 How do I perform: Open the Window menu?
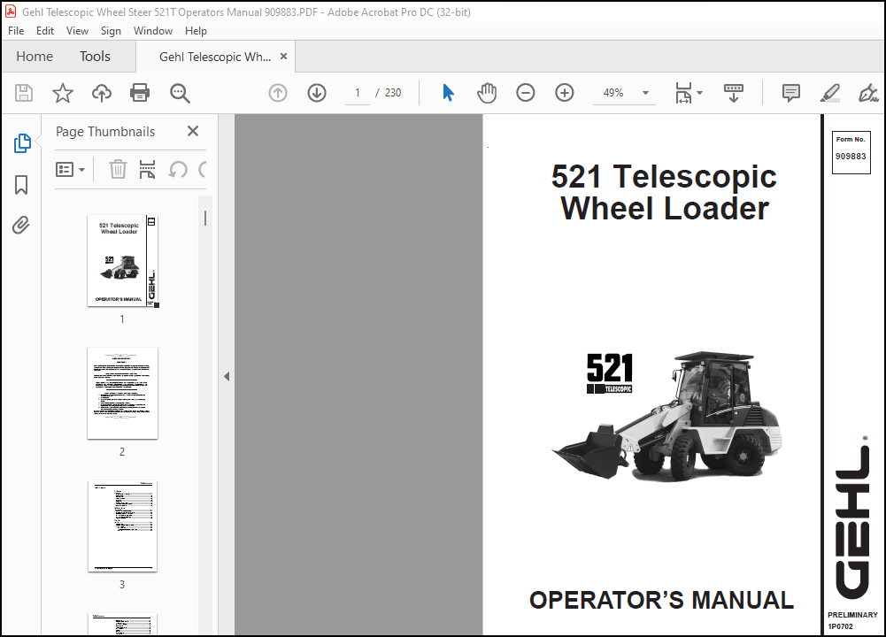(153, 31)
